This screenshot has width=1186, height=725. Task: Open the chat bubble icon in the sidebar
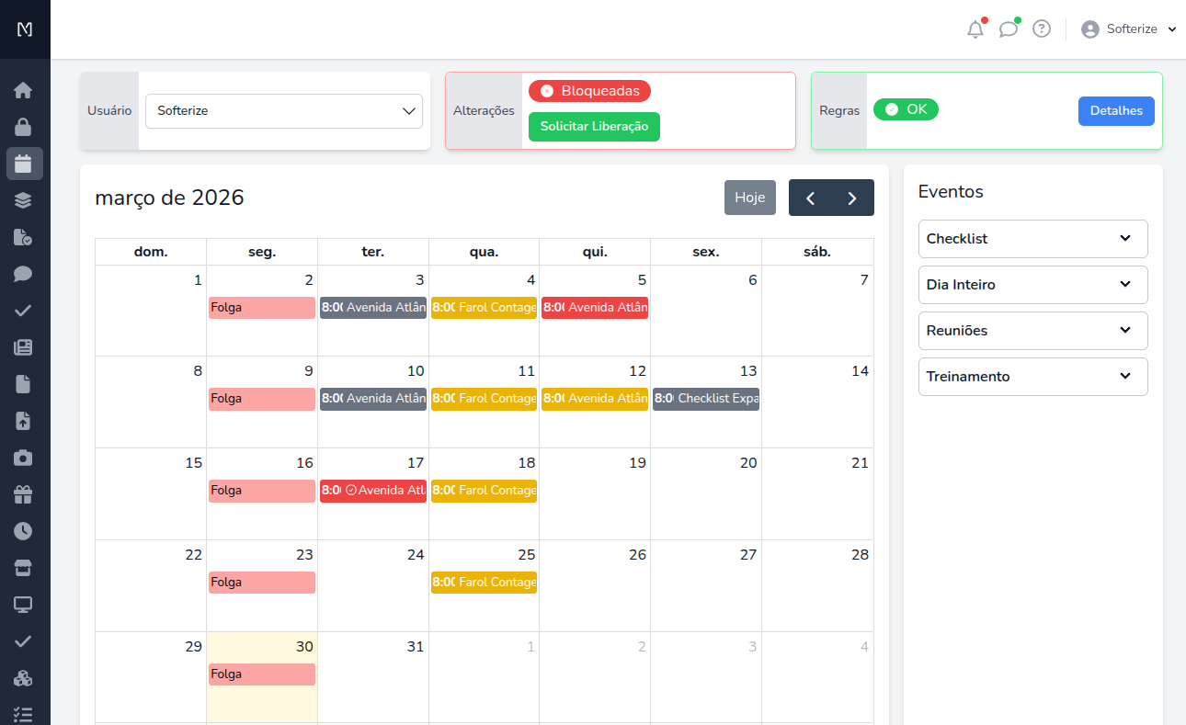click(x=24, y=274)
